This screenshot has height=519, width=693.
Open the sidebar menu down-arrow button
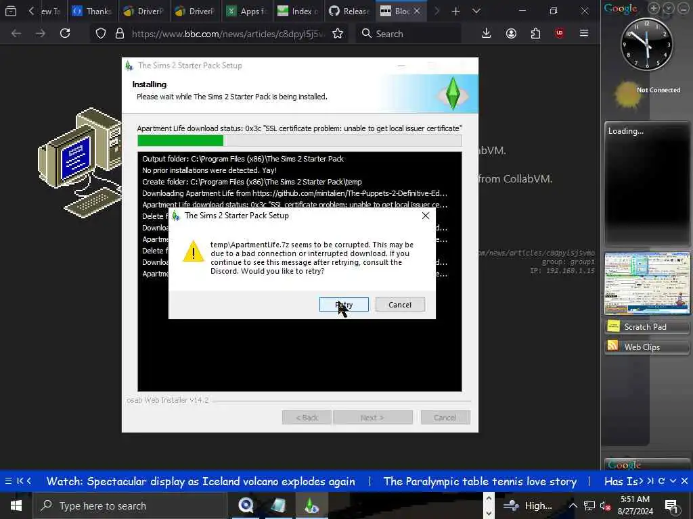point(669,8)
